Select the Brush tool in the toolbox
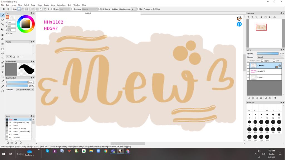 pyautogui.click(x=3, y=16)
